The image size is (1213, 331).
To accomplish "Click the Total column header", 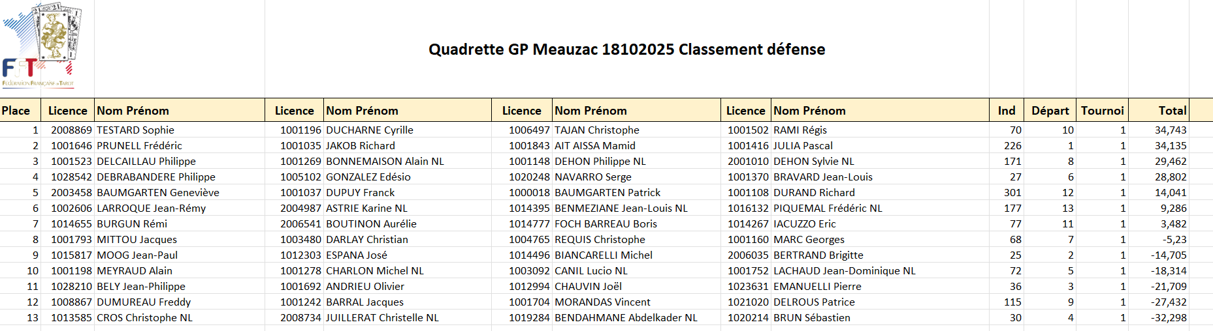I will [1172, 111].
